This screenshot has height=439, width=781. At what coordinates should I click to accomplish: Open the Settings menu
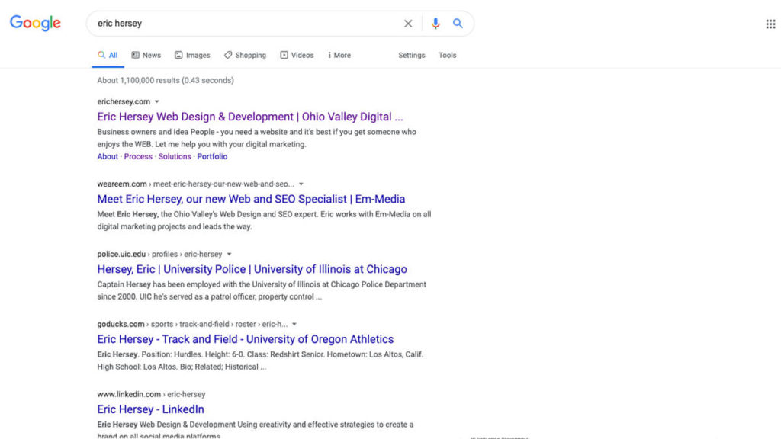pyautogui.click(x=412, y=55)
